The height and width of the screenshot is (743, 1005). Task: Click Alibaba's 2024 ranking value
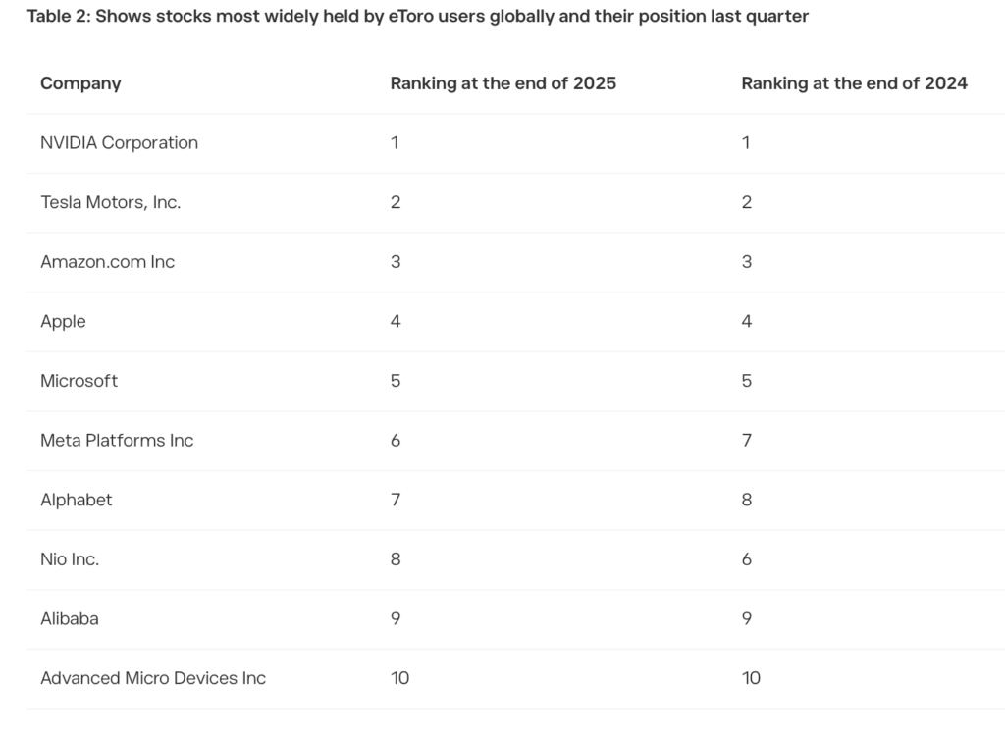click(x=747, y=619)
